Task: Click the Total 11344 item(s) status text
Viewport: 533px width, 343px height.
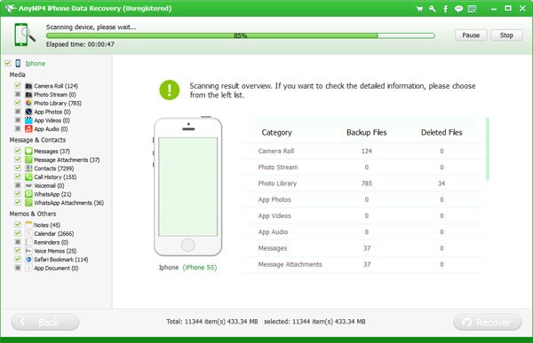Action: [x=212, y=322]
